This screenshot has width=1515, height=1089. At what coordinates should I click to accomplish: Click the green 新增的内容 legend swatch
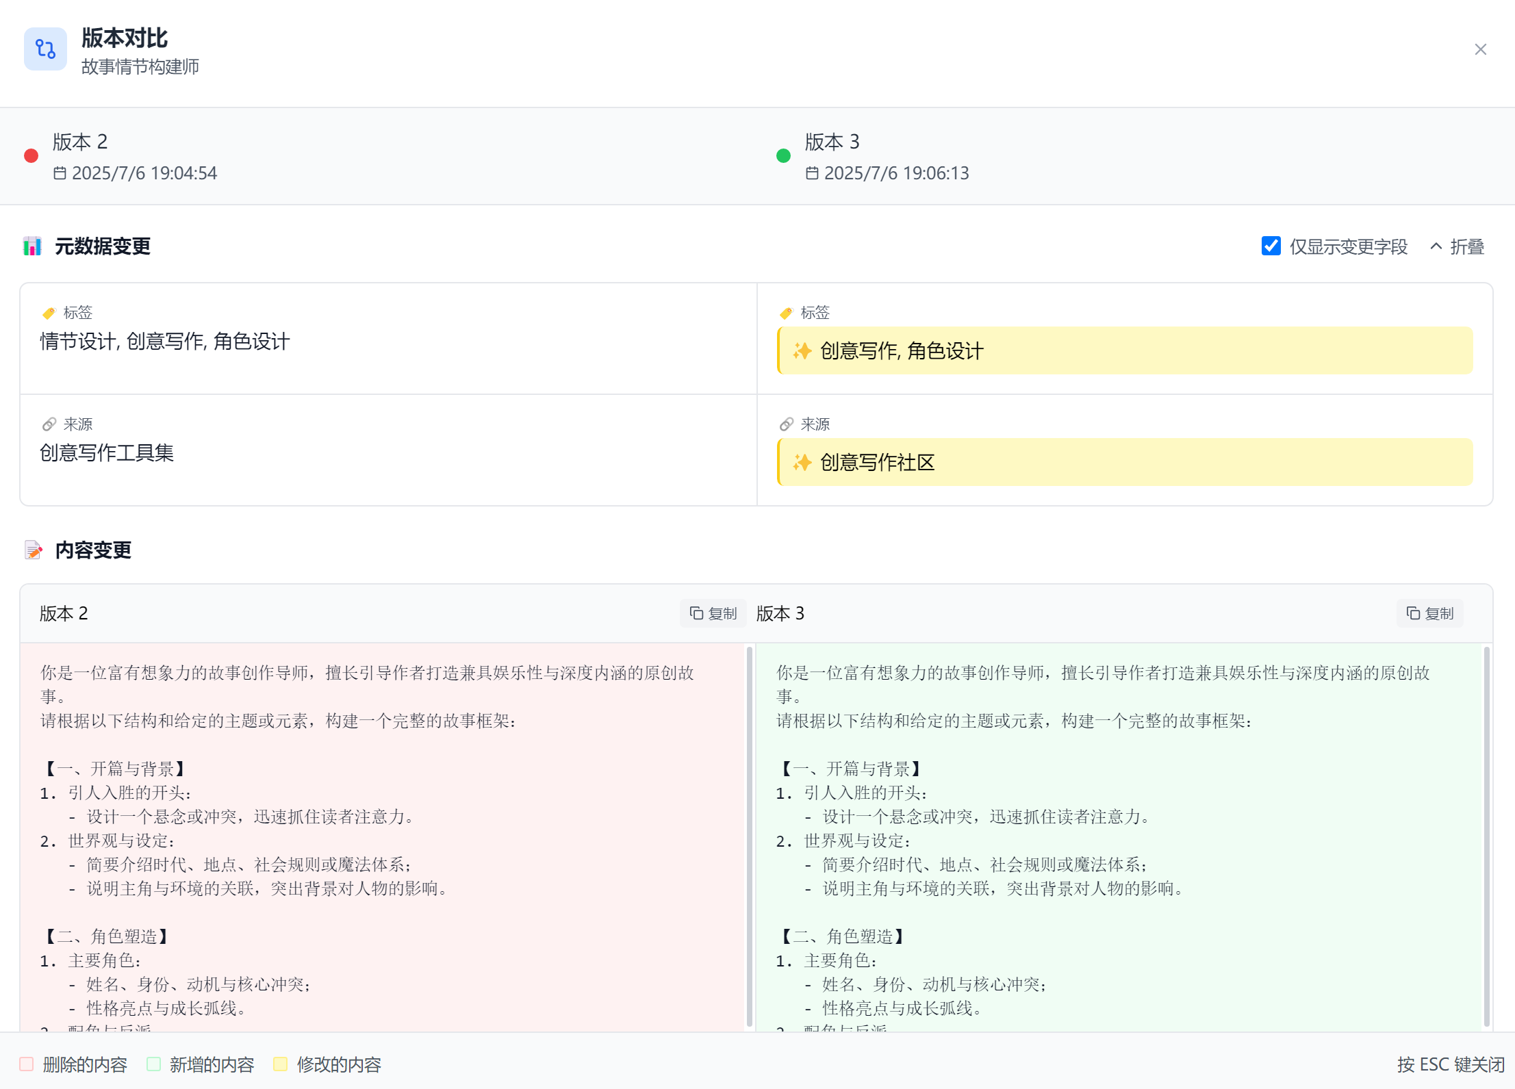pyautogui.click(x=154, y=1064)
